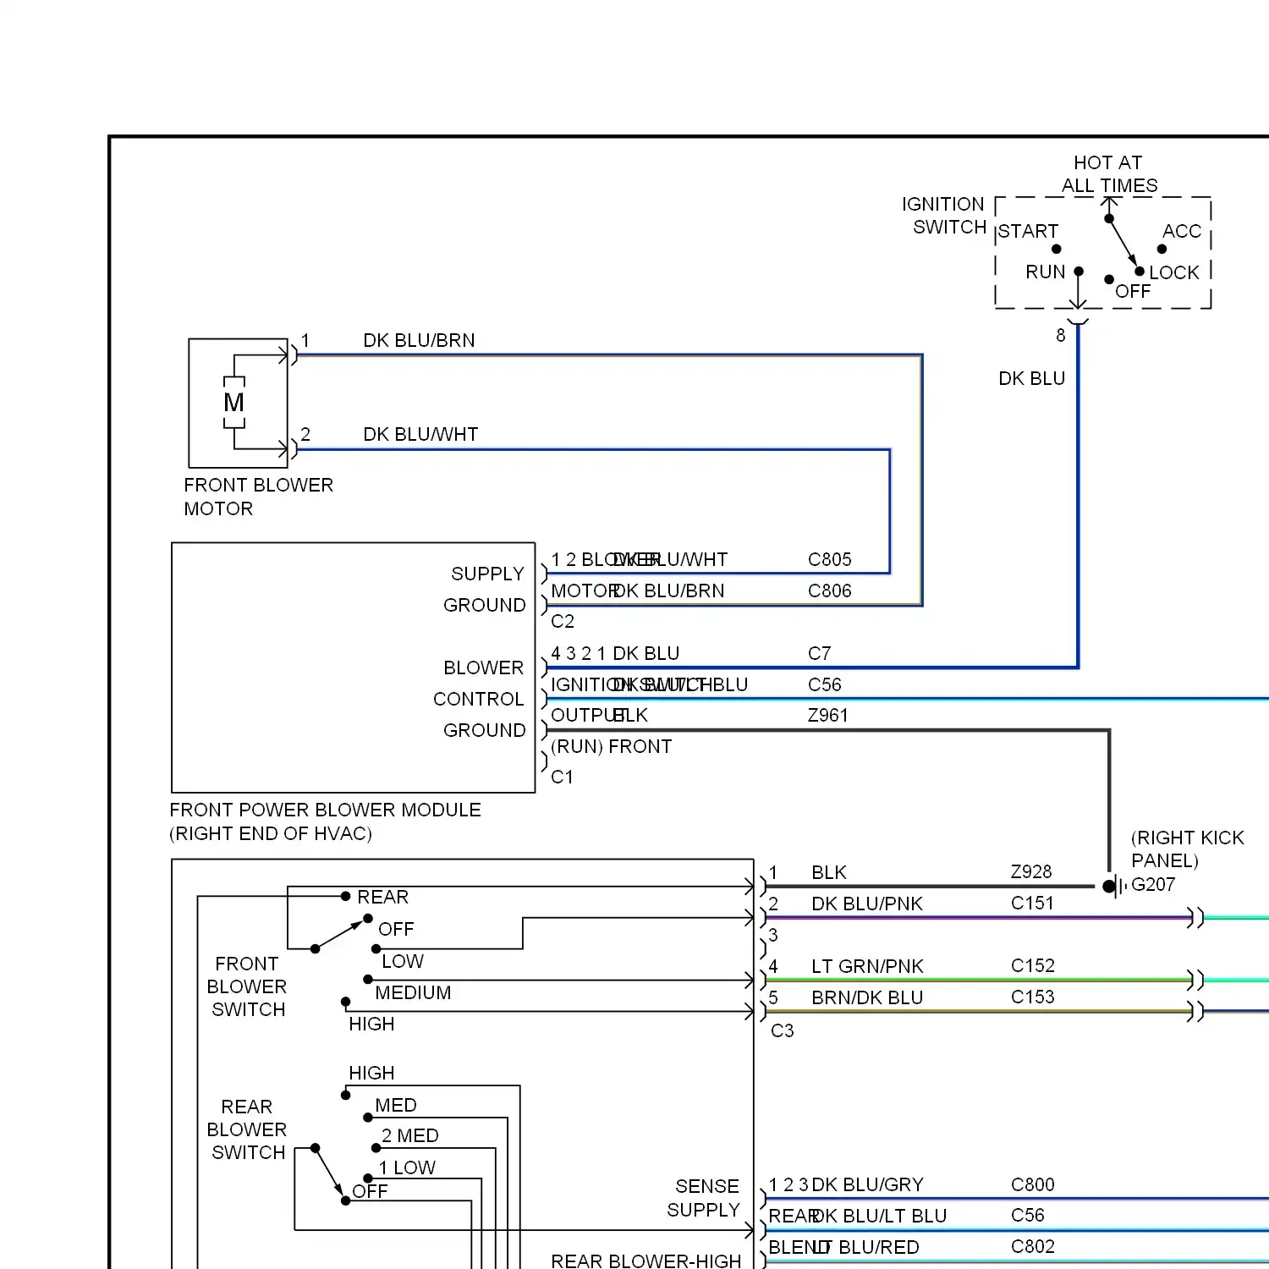Click C56 on the blower control wire row
Viewport: 1269px width, 1269px height.
pos(825,685)
